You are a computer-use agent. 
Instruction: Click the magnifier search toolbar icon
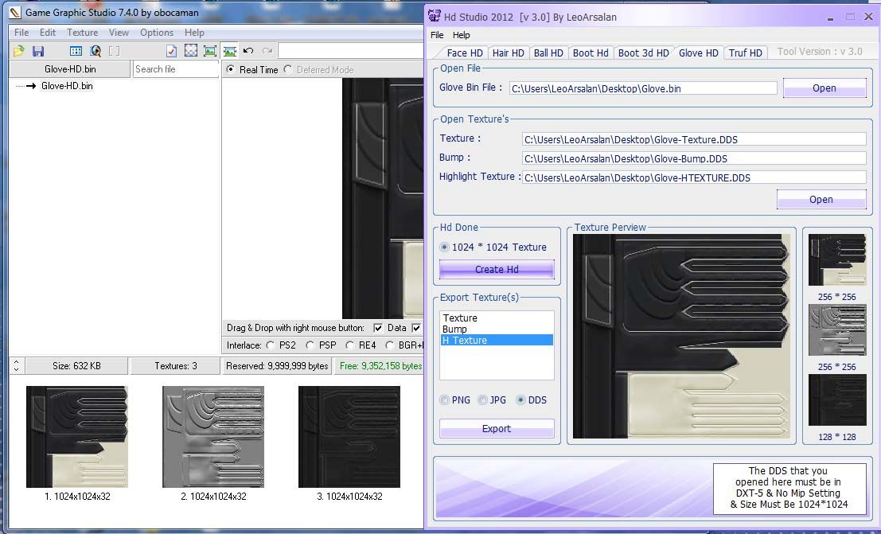96,51
